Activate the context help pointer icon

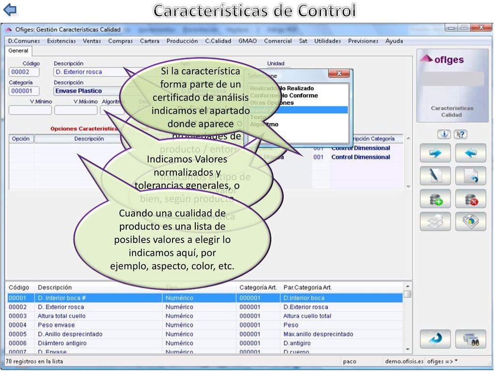(x=461, y=134)
